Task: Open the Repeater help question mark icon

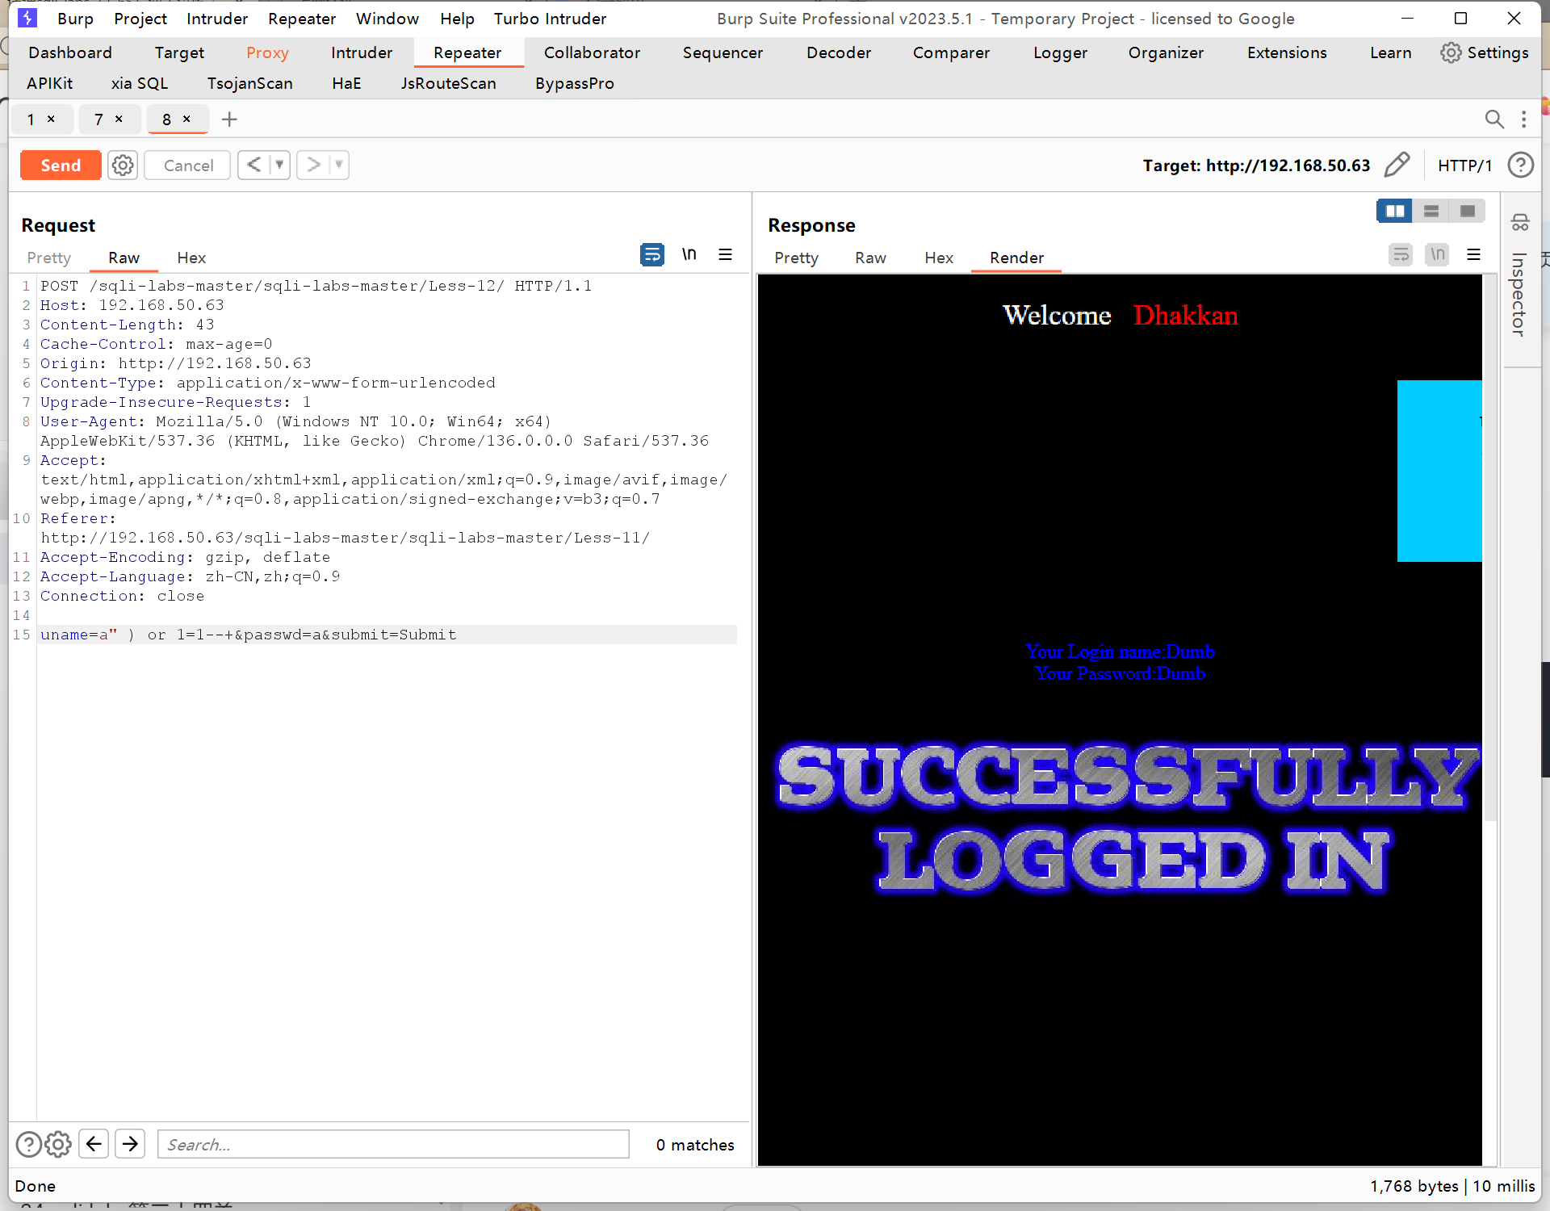Action: (x=1520, y=165)
